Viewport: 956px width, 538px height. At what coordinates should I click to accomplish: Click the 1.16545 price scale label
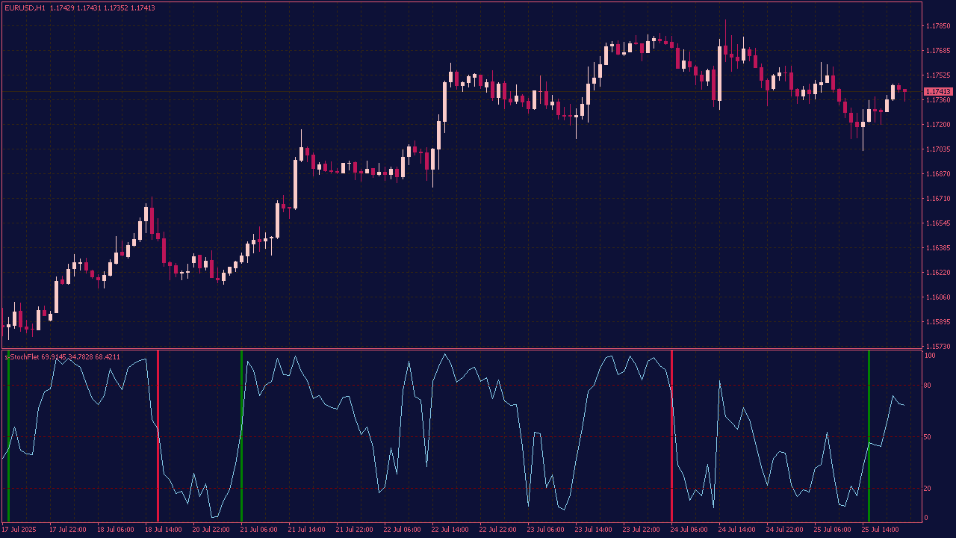pyautogui.click(x=938, y=223)
